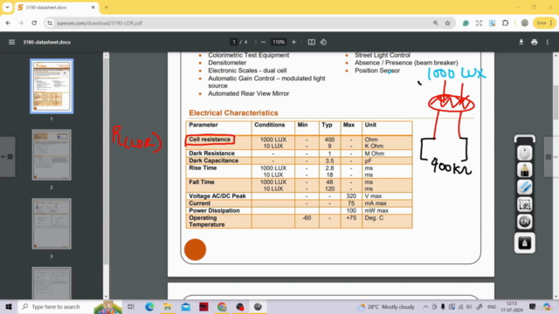Click the Type here to search box
The width and height of the screenshot is (559, 314).
56,306
